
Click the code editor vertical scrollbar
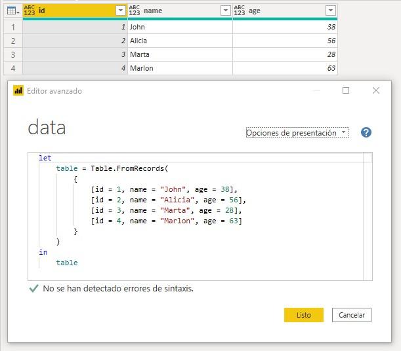click(368, 216)
